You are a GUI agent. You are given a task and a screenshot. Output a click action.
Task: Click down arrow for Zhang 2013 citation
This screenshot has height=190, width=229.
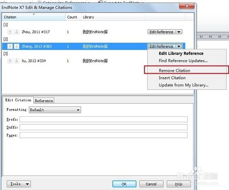[17, 46]
